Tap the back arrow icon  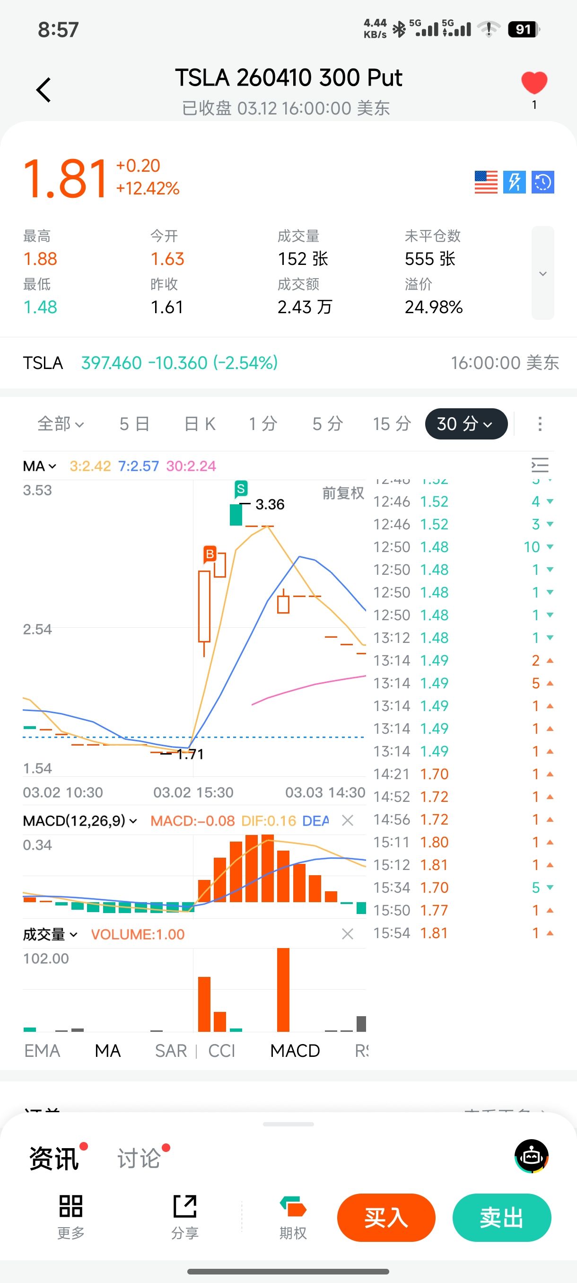tap(44, 90)
